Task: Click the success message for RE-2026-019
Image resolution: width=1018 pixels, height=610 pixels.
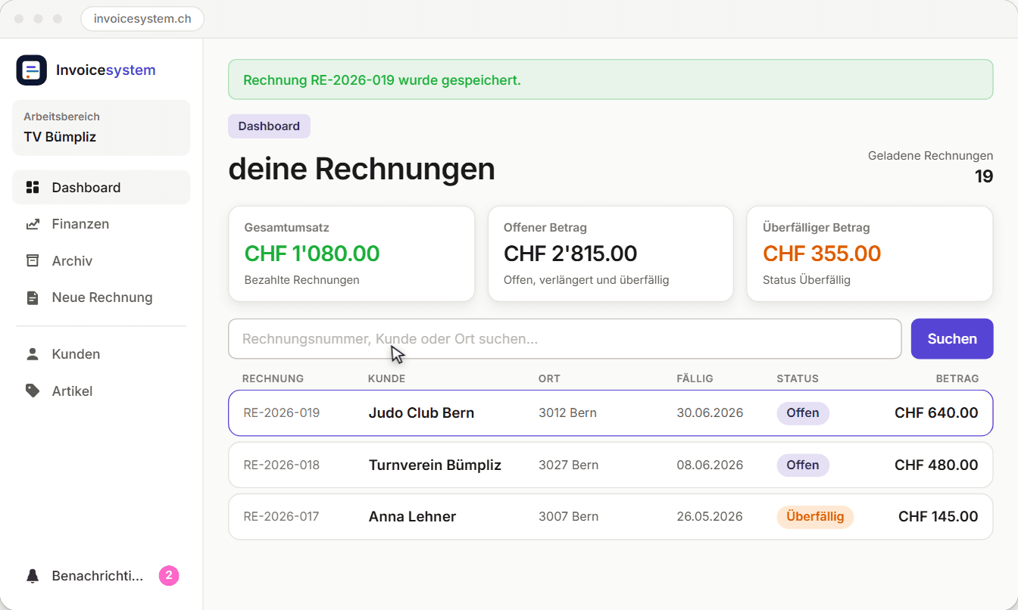Action: click(x=610, y=79)
